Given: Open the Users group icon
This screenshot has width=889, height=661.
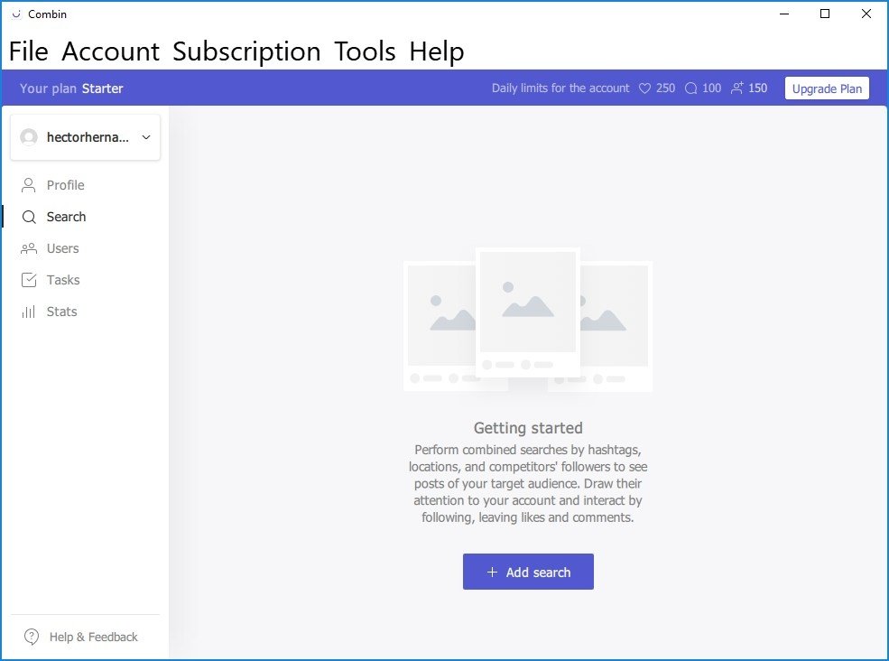Looking at the screenshot, I should click(x=28, y=248).
